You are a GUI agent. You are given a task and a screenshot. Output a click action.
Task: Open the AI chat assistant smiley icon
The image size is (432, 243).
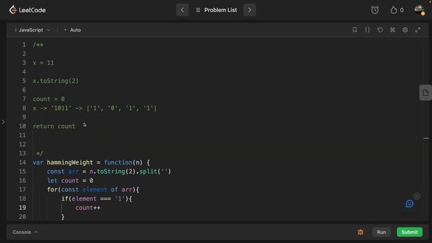click(x=410, y=204)
